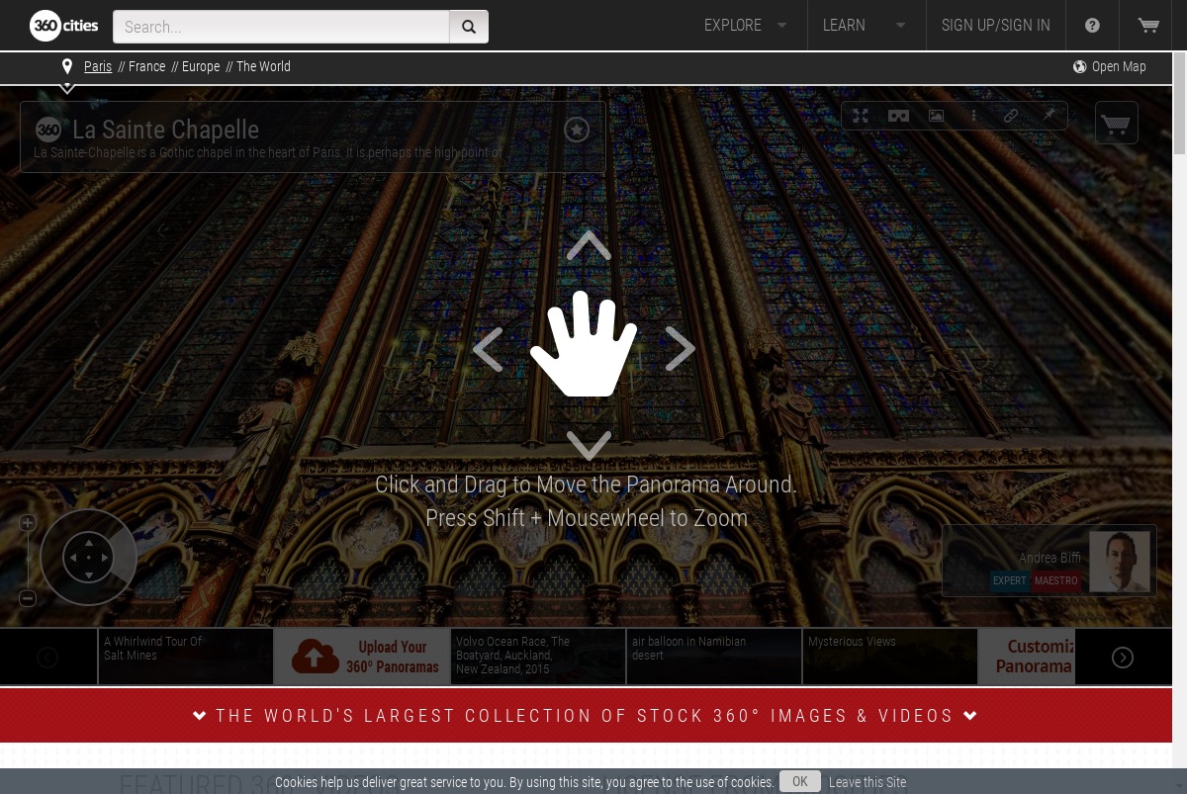
Task: Open the three-dot more options menu
Action: coord(973,116)
